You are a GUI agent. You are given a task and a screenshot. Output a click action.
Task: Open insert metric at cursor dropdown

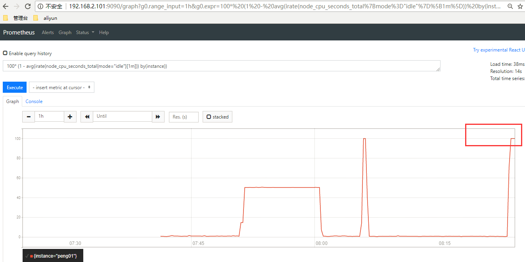tap(61, 87)
